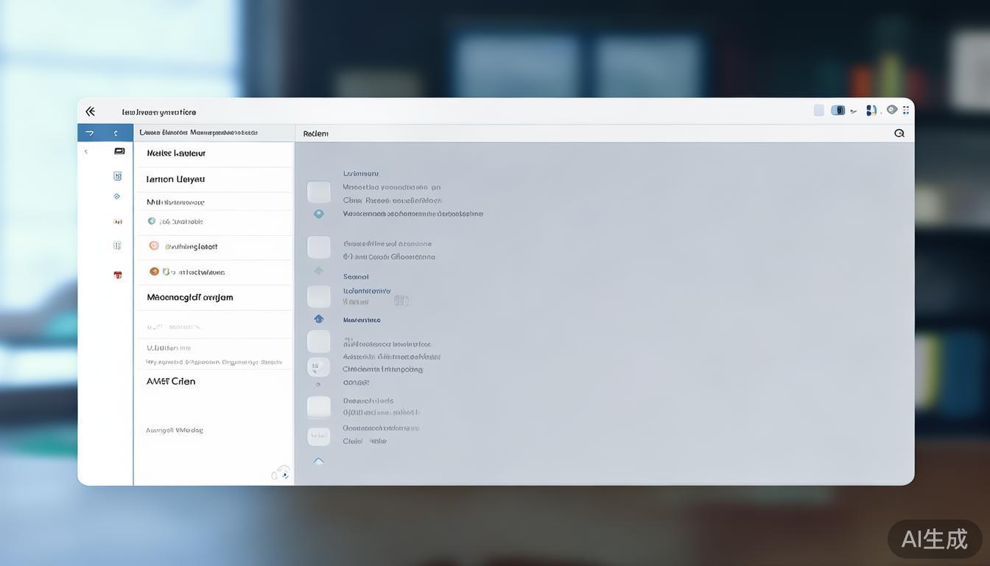Click the blue diamond icon in left sidebar
The width and height of the screenshot is (990, 566).
116,196
